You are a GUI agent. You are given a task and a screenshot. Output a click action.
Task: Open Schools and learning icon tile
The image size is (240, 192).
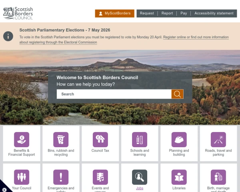pos(140,140)
